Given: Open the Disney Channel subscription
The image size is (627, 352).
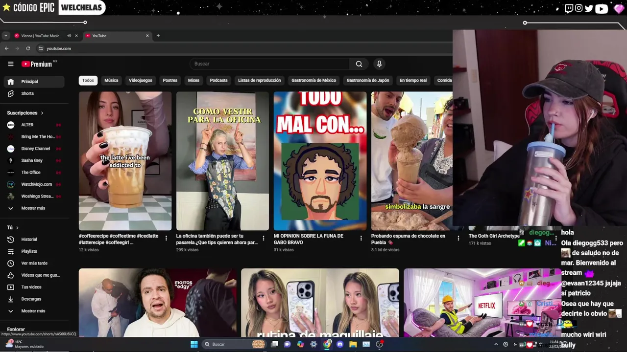Looking at the screenshot, I should 34,149.
